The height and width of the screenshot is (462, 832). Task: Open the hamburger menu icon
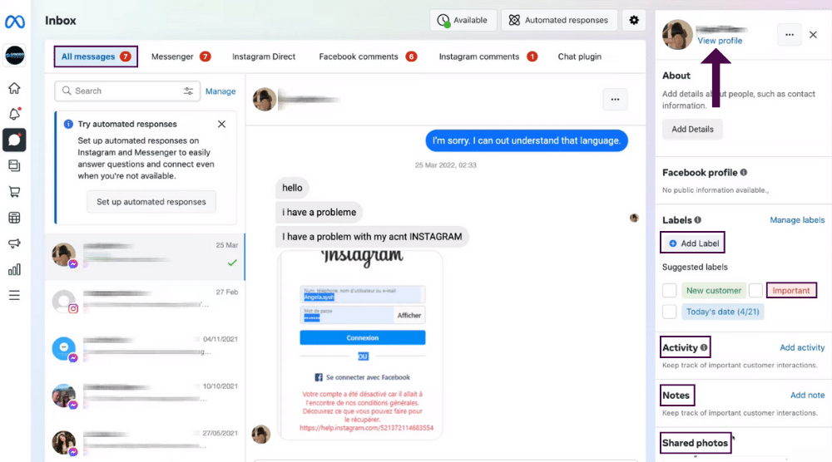tap(14, 295)
